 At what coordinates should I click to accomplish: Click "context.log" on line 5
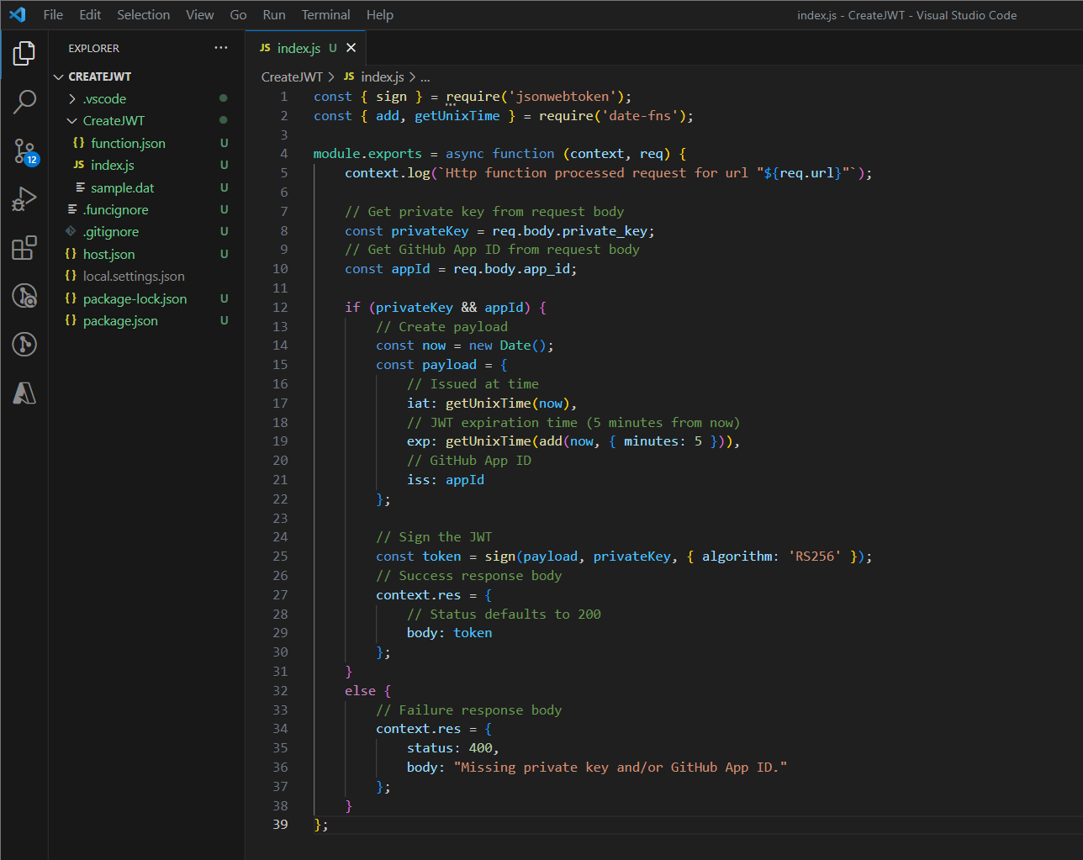pyautogui.click(x=388, y=172)
